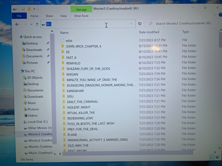Expand the address bar history dropdown
This screenshot has width=222, height=166.
[131, 24]
